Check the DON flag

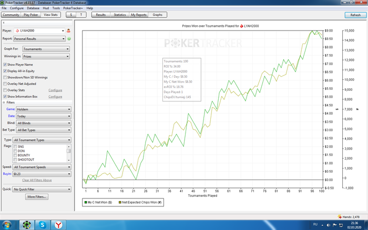15,151
